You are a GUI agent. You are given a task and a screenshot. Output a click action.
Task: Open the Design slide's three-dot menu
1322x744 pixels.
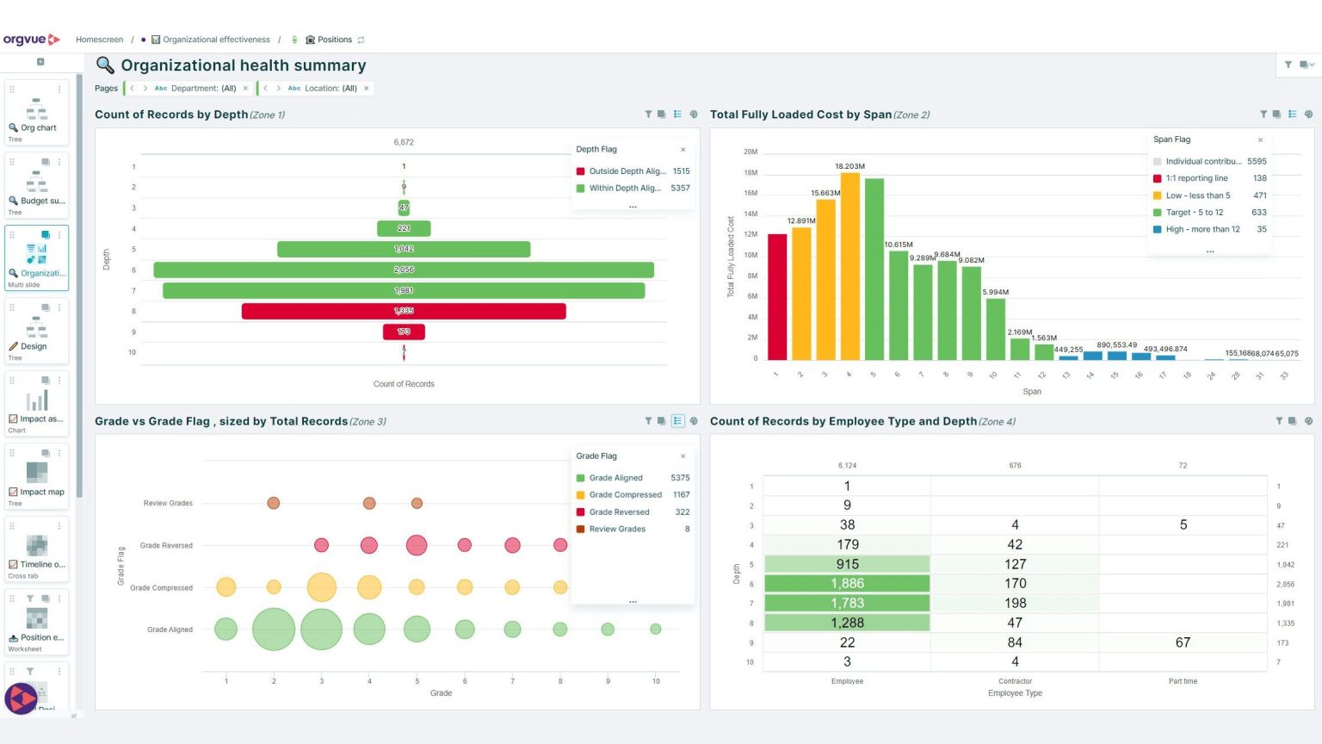58,307
